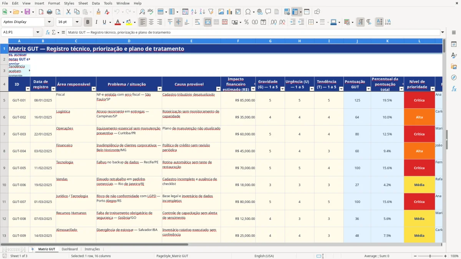Run the spelling check

[x=151, y=12]
